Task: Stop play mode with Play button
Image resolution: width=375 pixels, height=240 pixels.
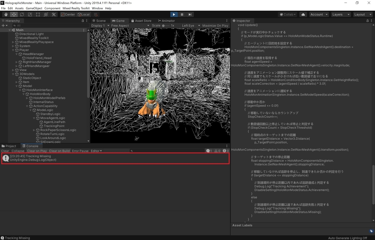Action: pos(174,14)
